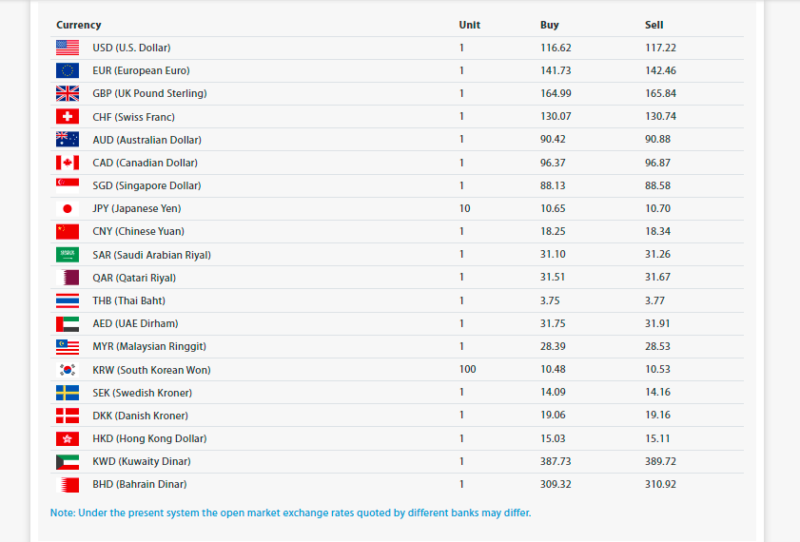
Task: Click the Hong Kong flag icon
Action: [x=68, y=438]
